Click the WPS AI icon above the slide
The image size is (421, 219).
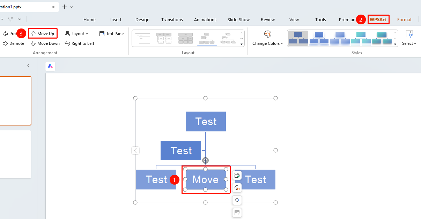(x=50, y=66)
